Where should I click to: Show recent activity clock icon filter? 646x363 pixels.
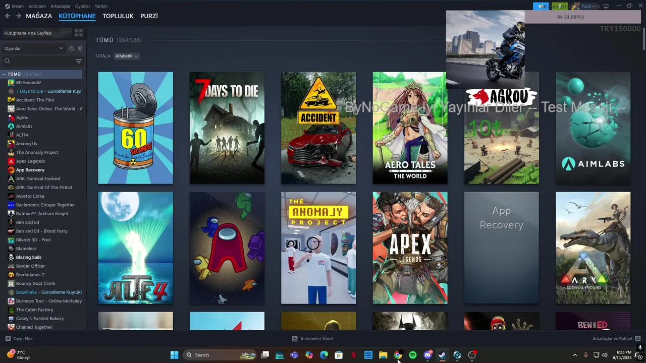[71, 48]
